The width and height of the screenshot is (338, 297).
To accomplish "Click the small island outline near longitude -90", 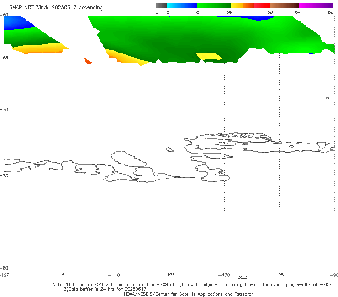I will click(x=327, y=98).
